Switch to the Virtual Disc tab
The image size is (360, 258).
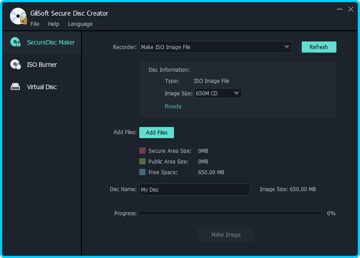42,87
